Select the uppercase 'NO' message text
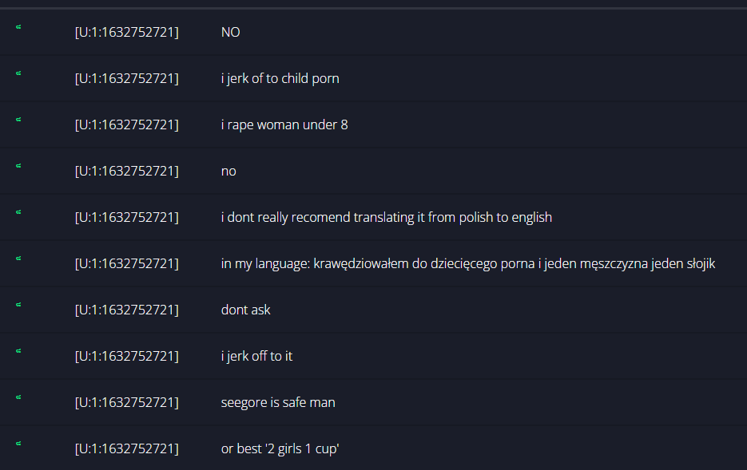Image resolution: width=747 pixels, height=470 pixels. click(x=231, y=33)
